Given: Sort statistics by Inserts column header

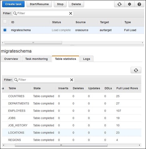Looking at the screenshot, I should [63, 88].
